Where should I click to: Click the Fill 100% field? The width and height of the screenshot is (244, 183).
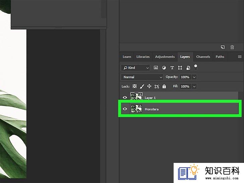185,86
